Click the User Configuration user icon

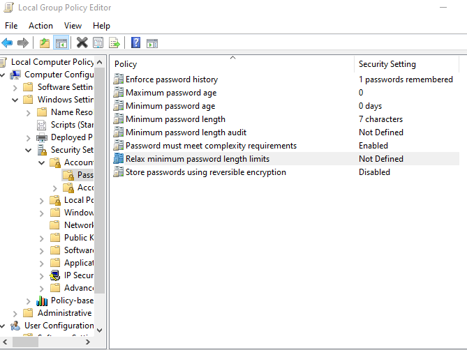point(15,326)
